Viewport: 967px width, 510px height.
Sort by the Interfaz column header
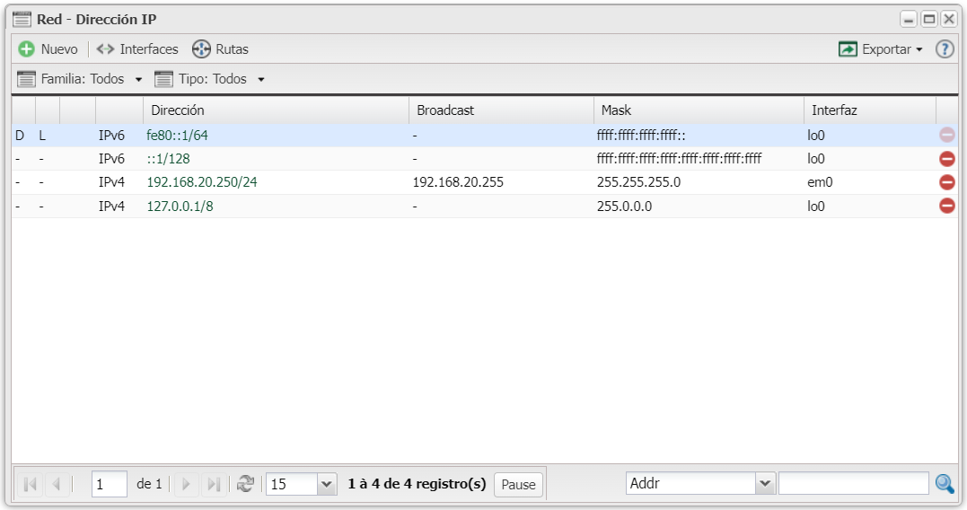(x=834, y=110)
